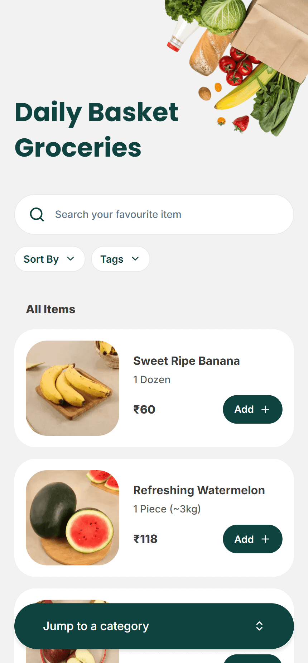Click the grocery bag header image
This screenshot has height=663, width=308.
236,68
